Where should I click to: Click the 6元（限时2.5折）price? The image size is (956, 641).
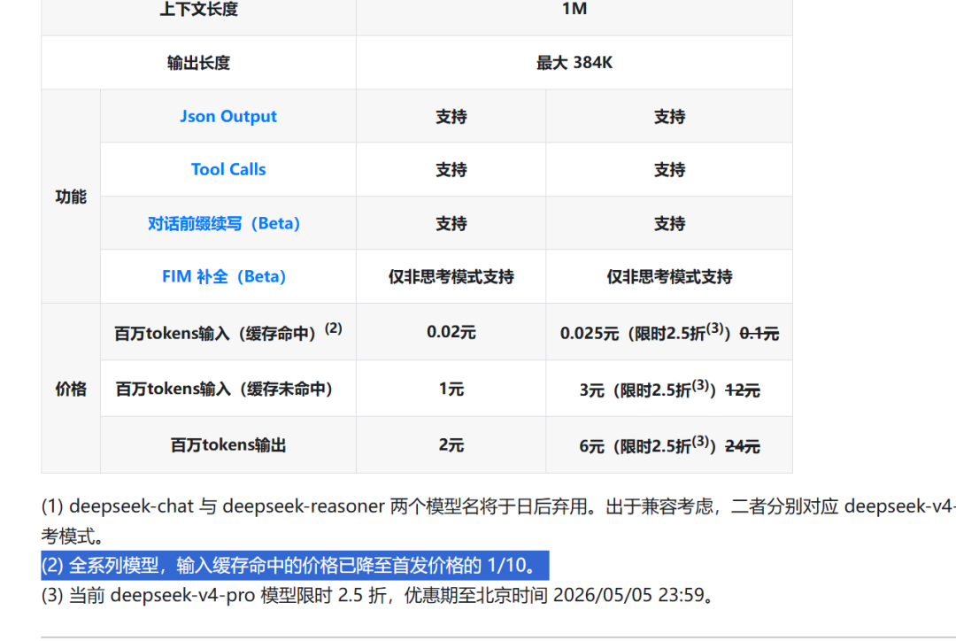click(647, 445)
